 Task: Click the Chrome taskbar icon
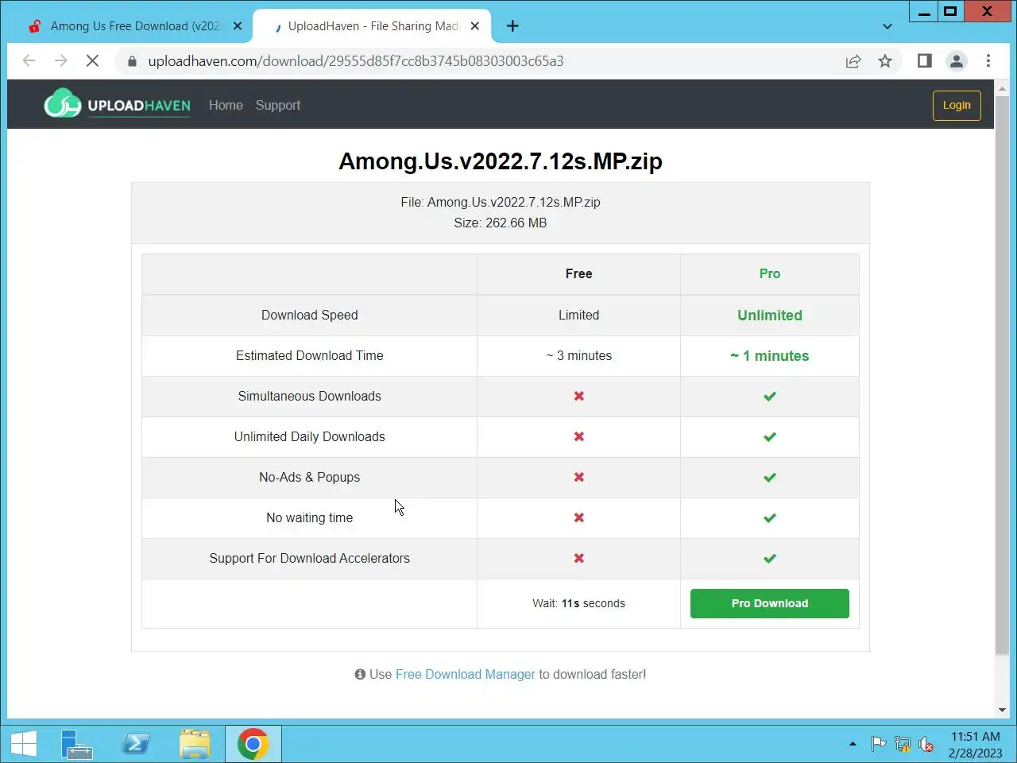[x=253, y=744]
